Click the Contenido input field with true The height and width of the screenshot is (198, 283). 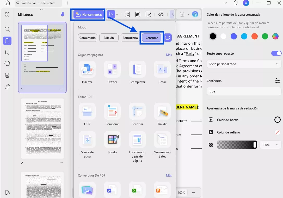(x=244, y=91)
